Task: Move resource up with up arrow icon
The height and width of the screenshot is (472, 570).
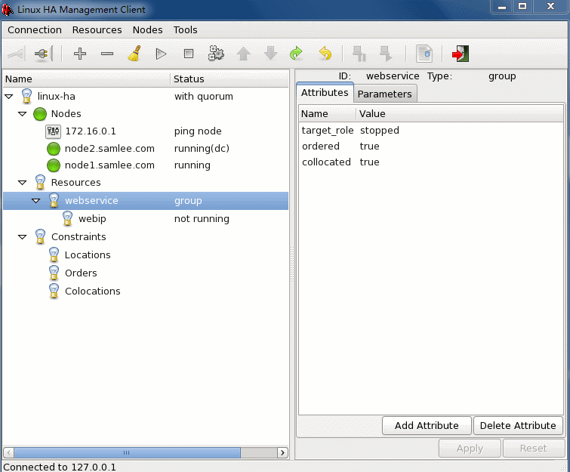Action: pyautogui.click(x=243, y=54)
